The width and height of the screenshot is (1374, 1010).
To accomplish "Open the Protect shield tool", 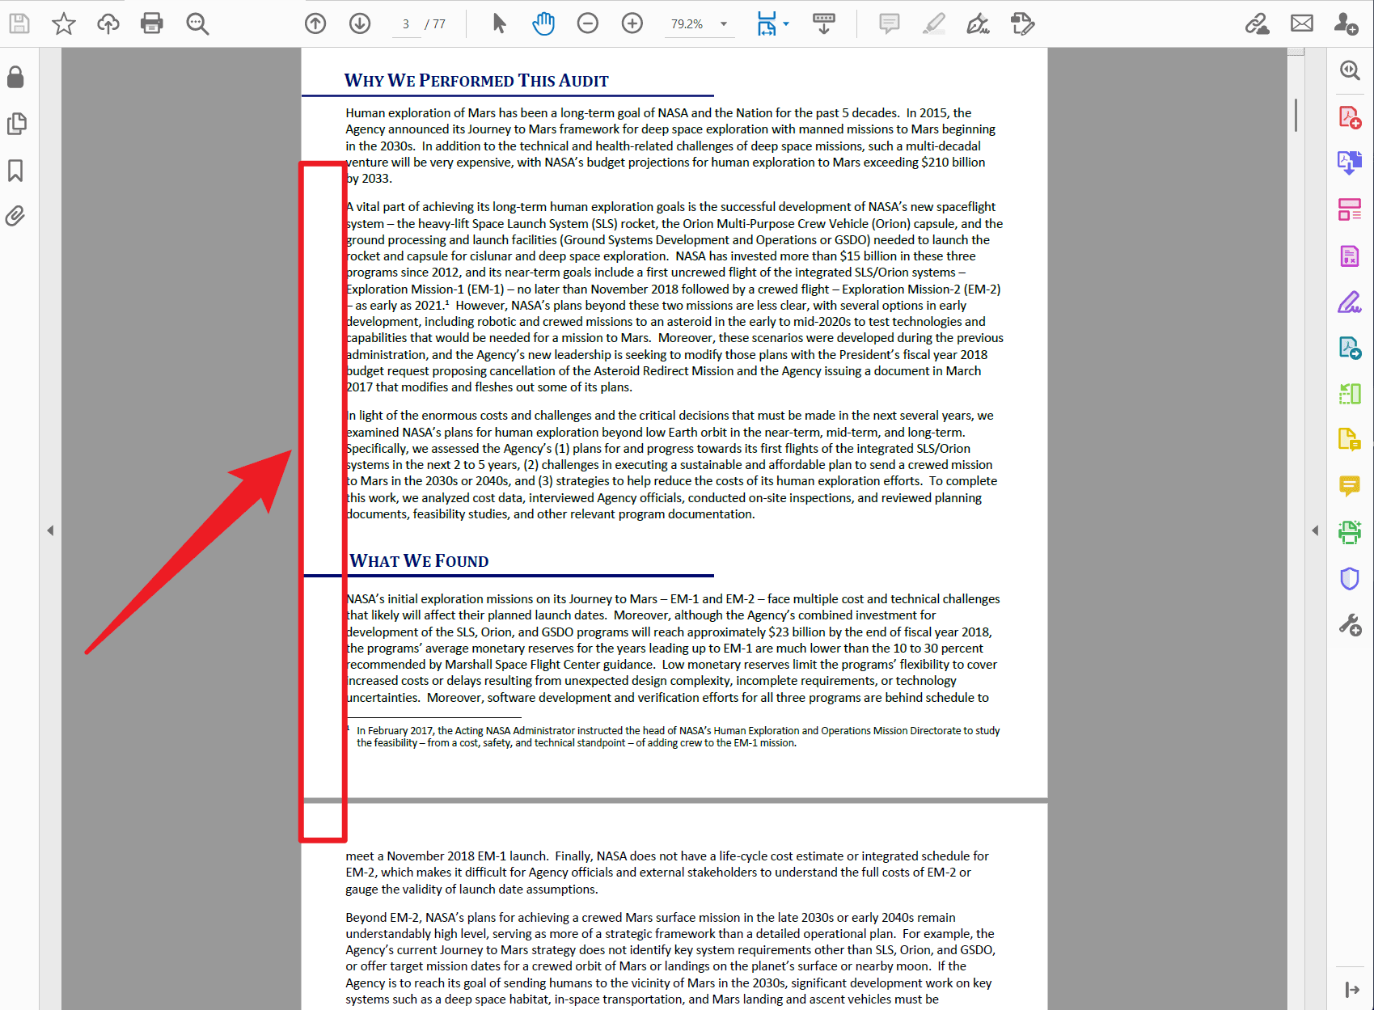I will 1350,578.
